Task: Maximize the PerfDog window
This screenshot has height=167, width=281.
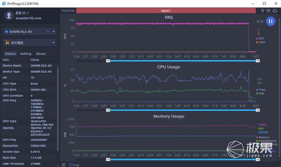Action: [264, 3]
